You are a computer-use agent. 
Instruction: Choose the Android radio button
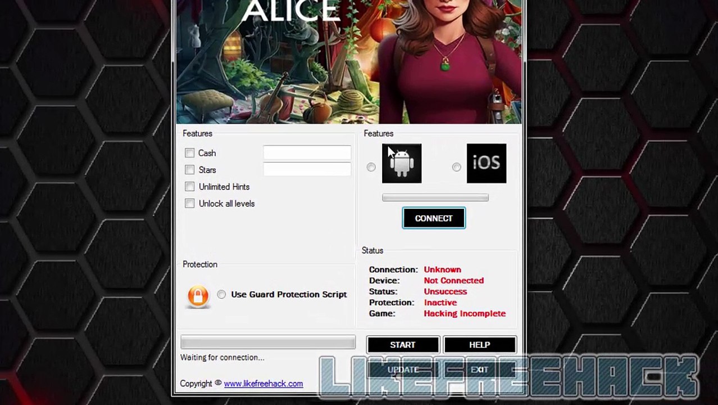coord(371,167)
